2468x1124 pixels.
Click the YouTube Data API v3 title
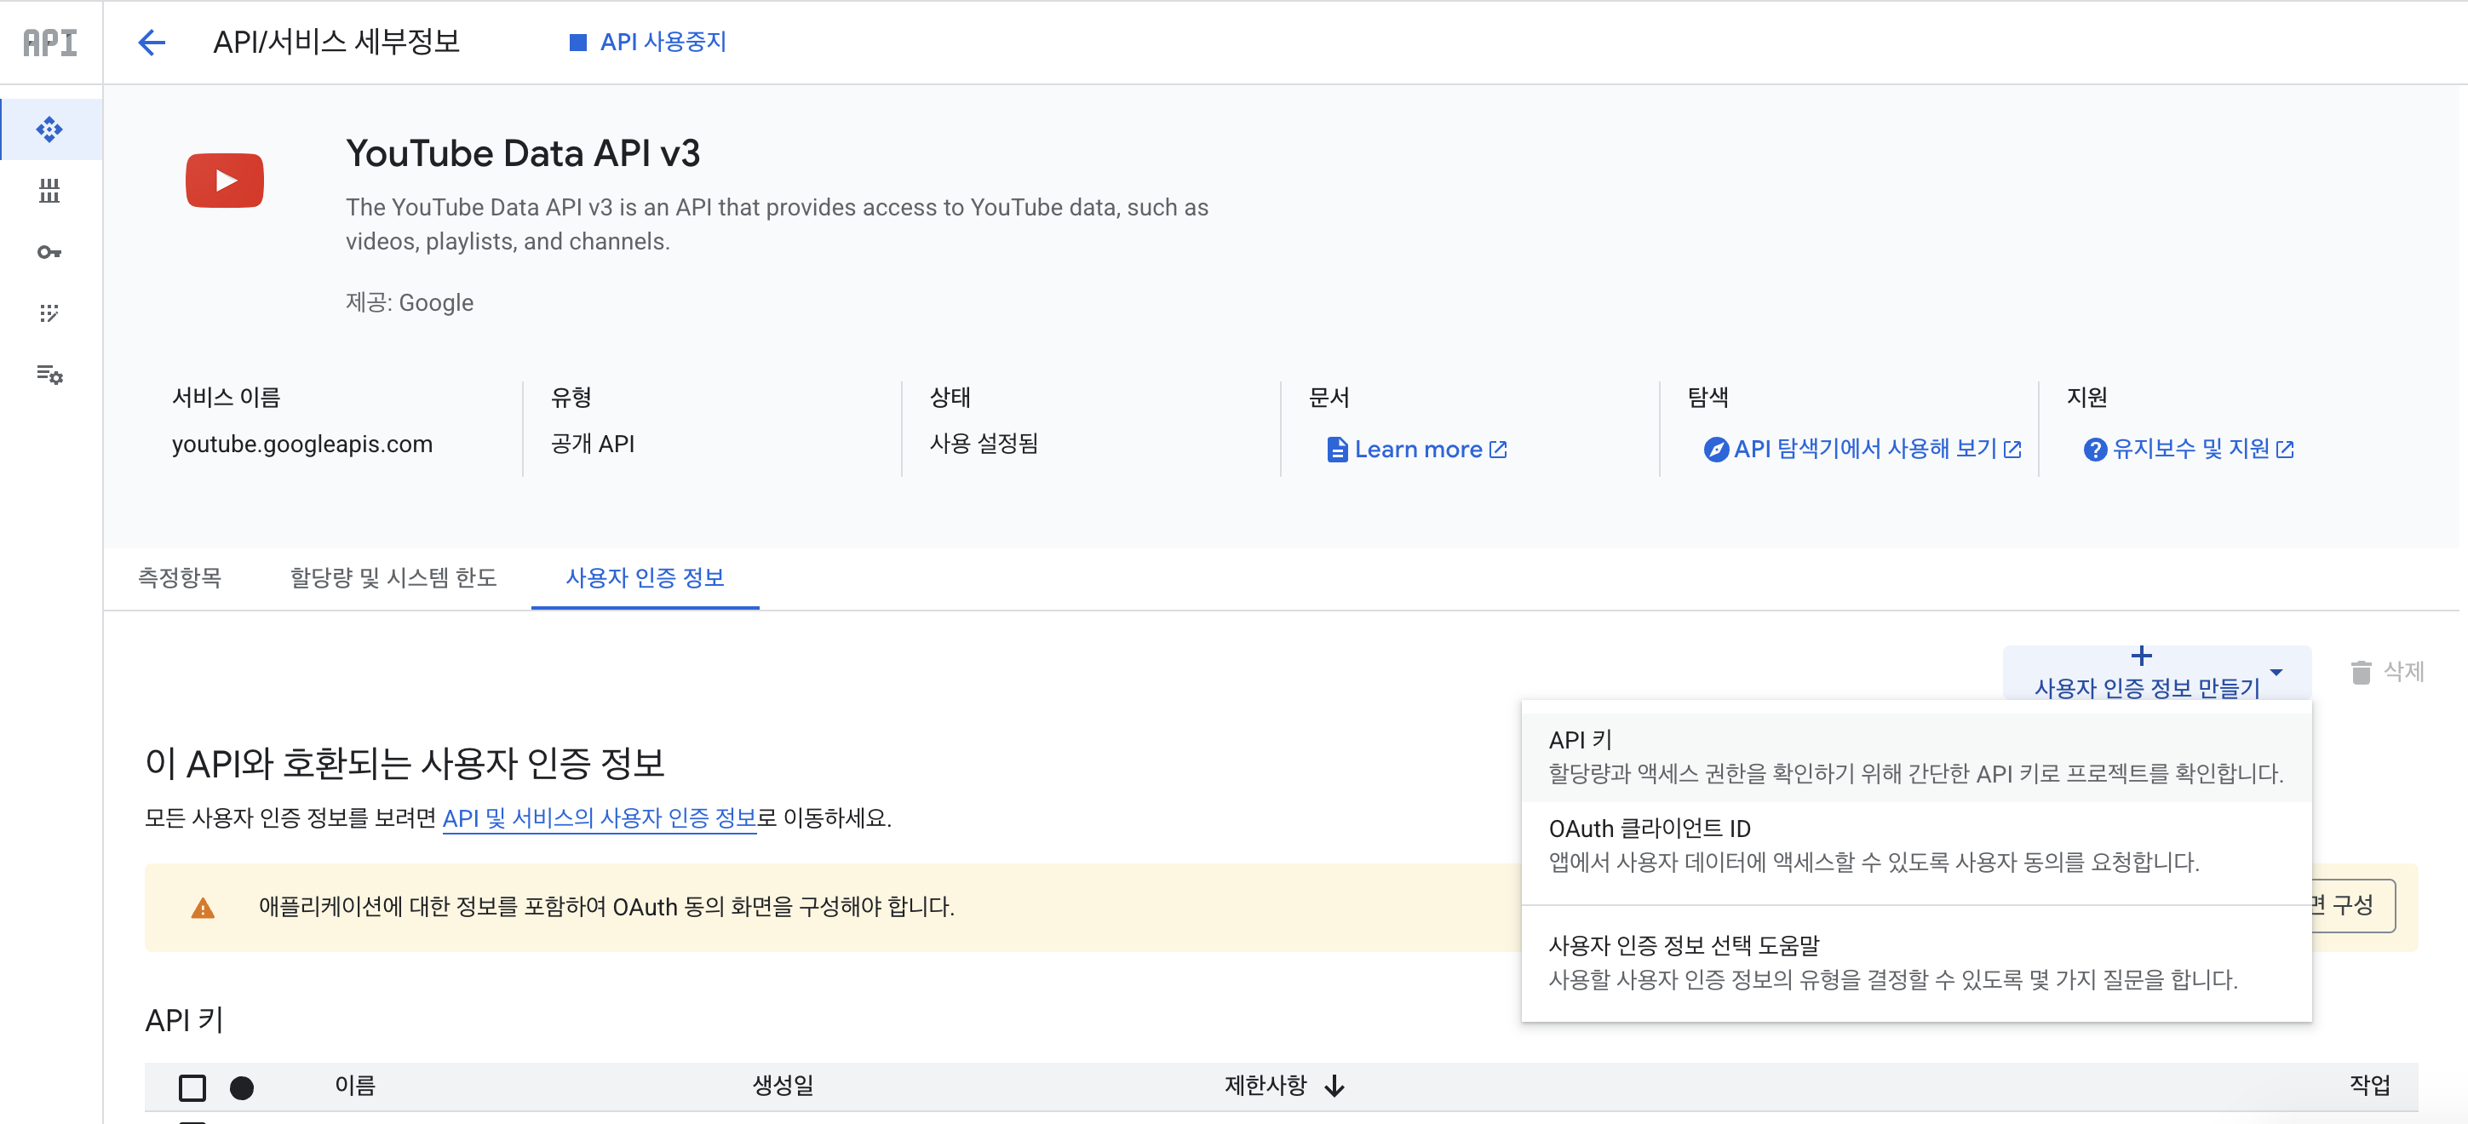tap(523, 153)
